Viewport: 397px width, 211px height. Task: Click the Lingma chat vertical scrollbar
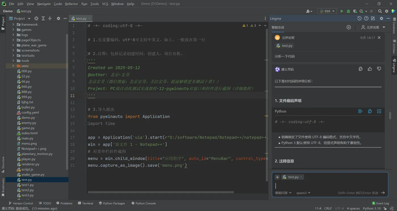(x=390, y=115)
